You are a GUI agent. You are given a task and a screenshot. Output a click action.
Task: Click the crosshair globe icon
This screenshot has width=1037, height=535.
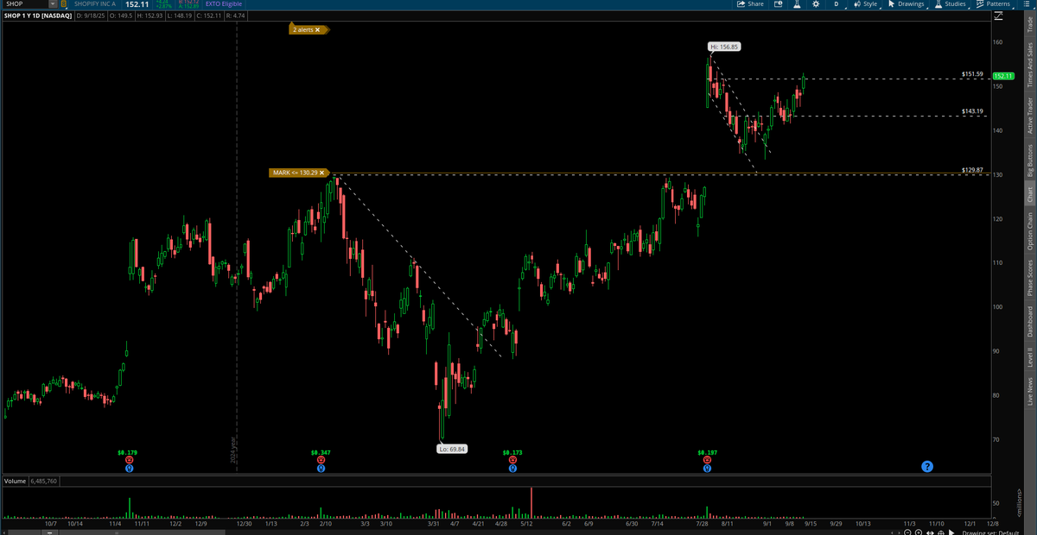tap(940, 532)
